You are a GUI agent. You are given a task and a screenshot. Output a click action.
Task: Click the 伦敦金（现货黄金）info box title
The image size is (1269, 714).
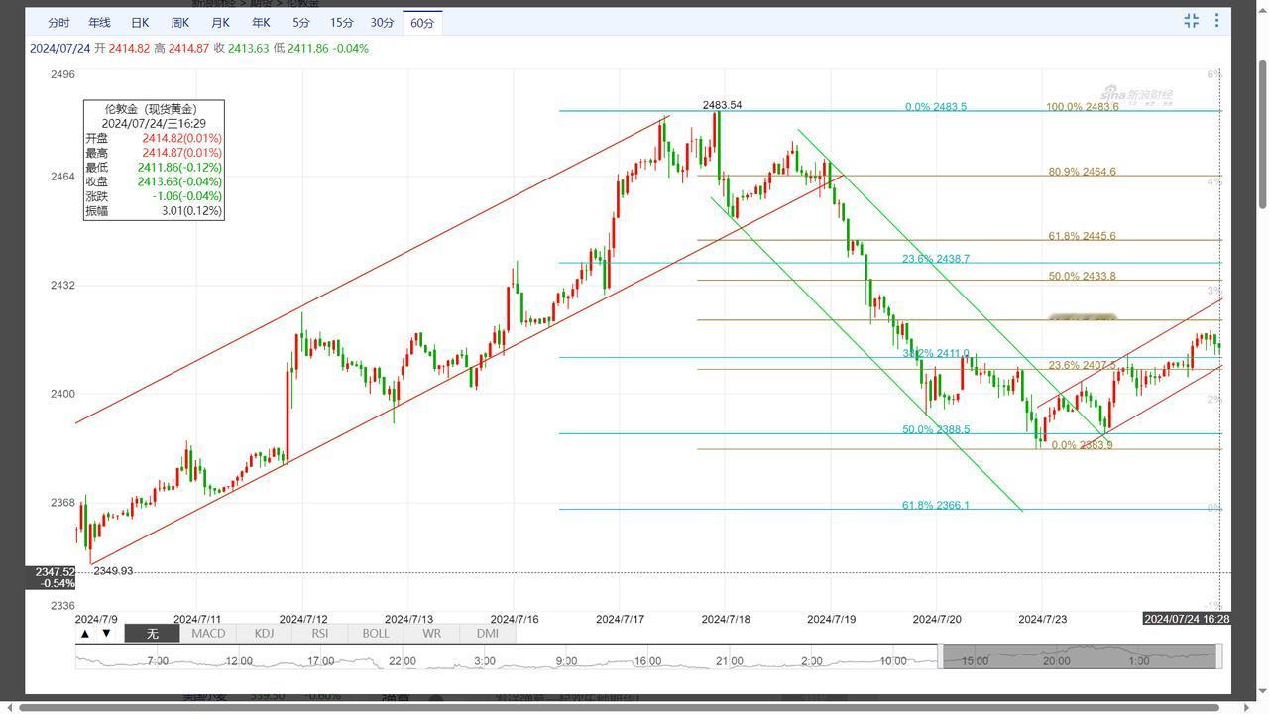tap(154, 109)
